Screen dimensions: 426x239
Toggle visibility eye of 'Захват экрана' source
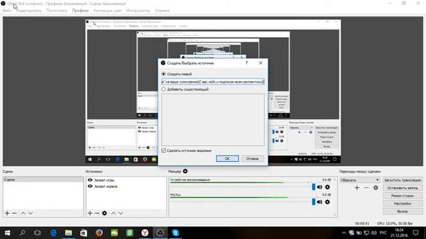[90, 186]
